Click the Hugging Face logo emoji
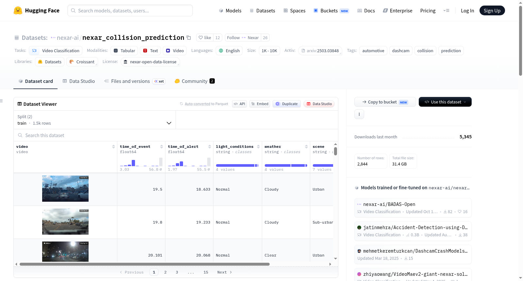Image resolution: width=523 pixels, height=281 pixels. click(18, 10)
